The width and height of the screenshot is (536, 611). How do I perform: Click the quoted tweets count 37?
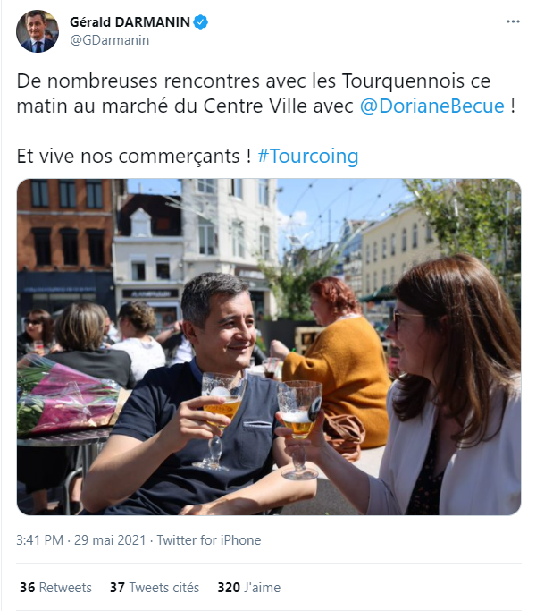(117, 587)
